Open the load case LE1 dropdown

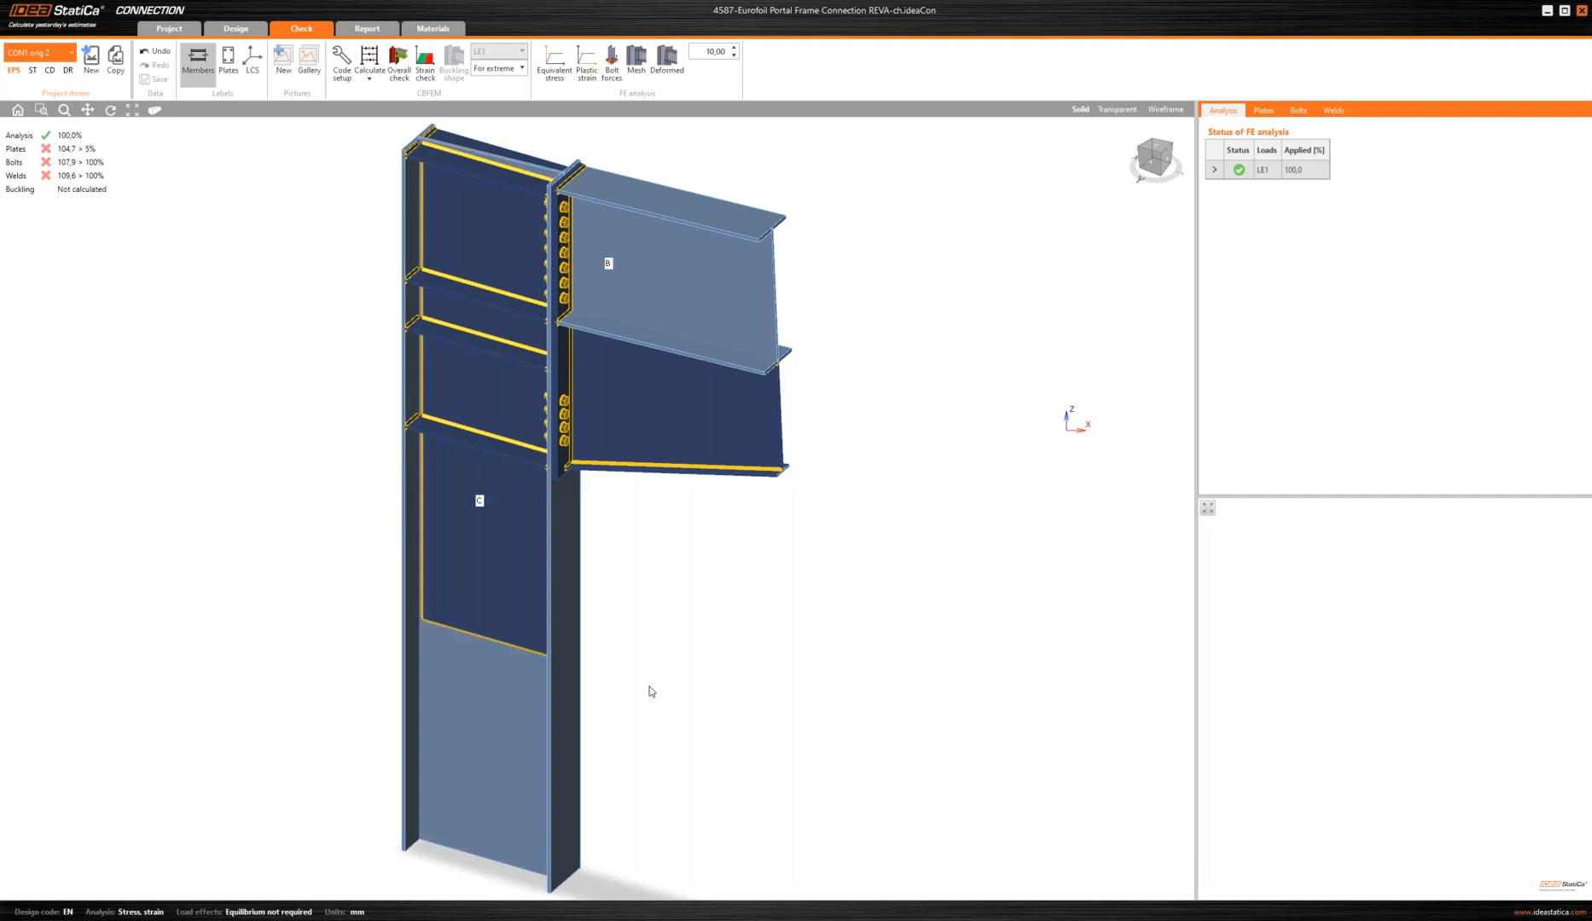pos(522,51)
